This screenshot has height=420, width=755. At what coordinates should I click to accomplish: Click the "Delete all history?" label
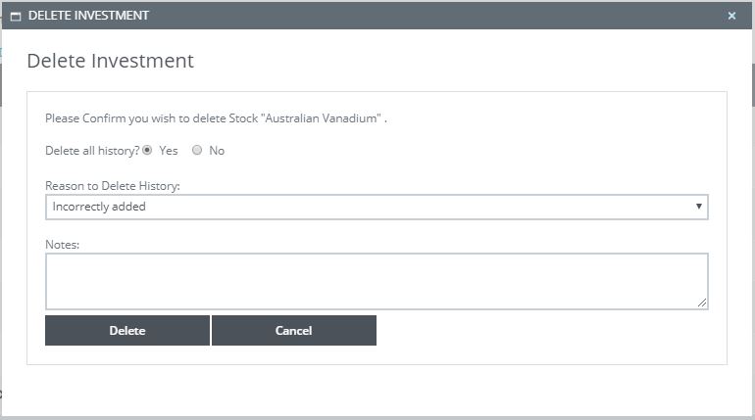[x=92, y=151]
